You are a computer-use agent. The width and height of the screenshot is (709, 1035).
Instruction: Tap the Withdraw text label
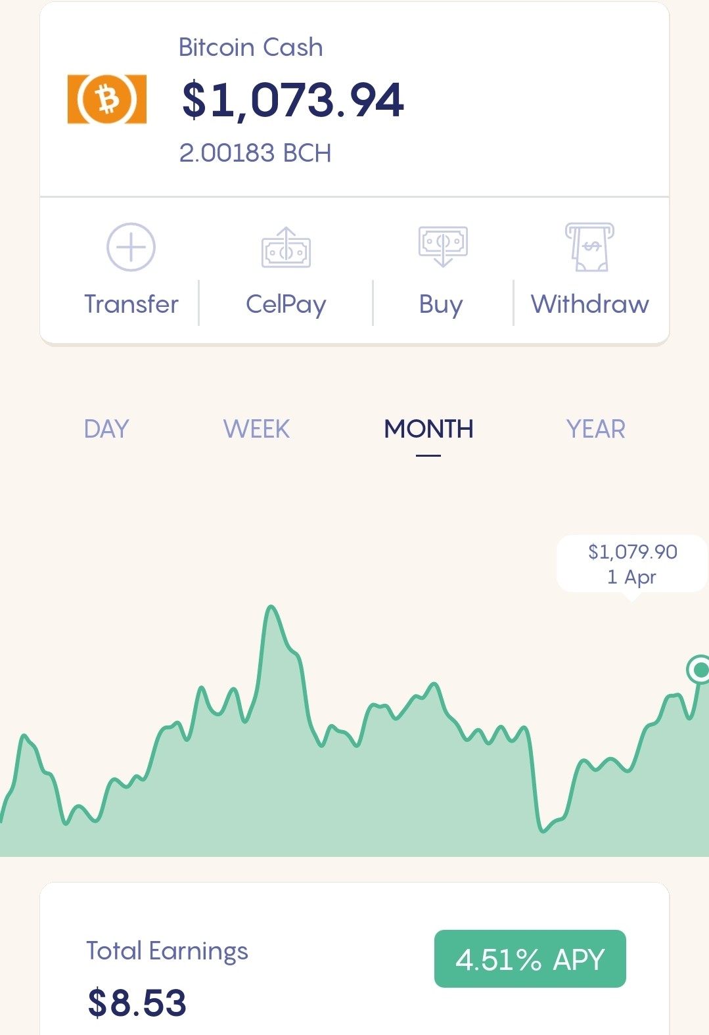click(x=590, y=304)
